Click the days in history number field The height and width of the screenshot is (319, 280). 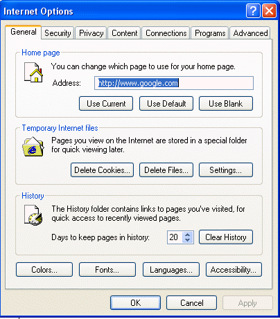(x=175, y=237)
